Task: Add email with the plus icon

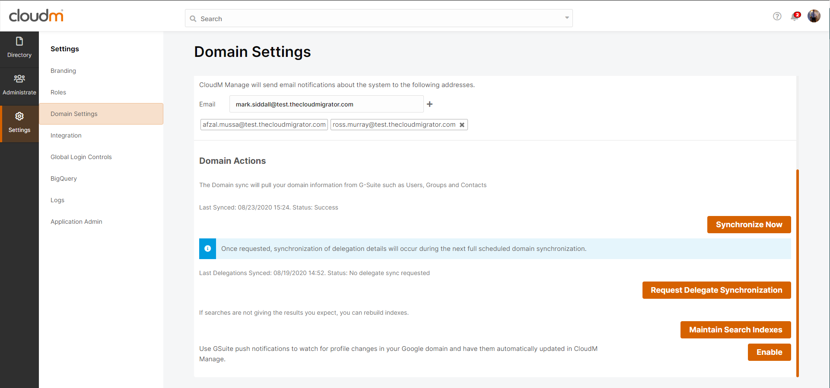Action: click(429, 104)
